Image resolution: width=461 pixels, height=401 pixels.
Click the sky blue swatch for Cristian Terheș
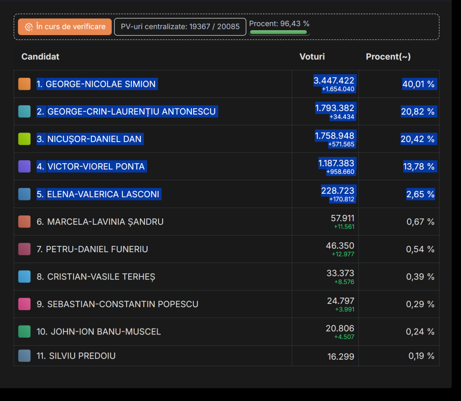[24, 276]
